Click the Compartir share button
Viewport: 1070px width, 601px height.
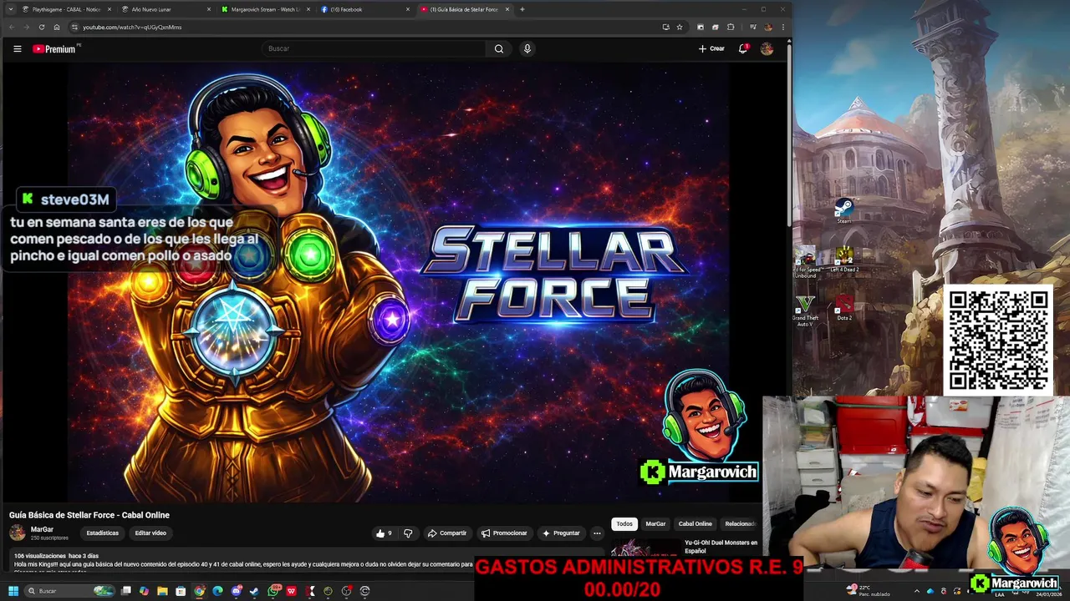[447, 533]
